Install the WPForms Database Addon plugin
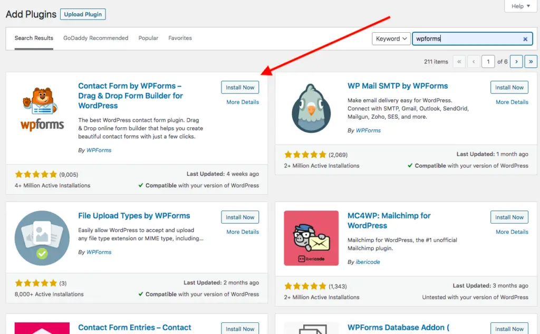Viewport: 540px width, 334px height. point(509,329)
